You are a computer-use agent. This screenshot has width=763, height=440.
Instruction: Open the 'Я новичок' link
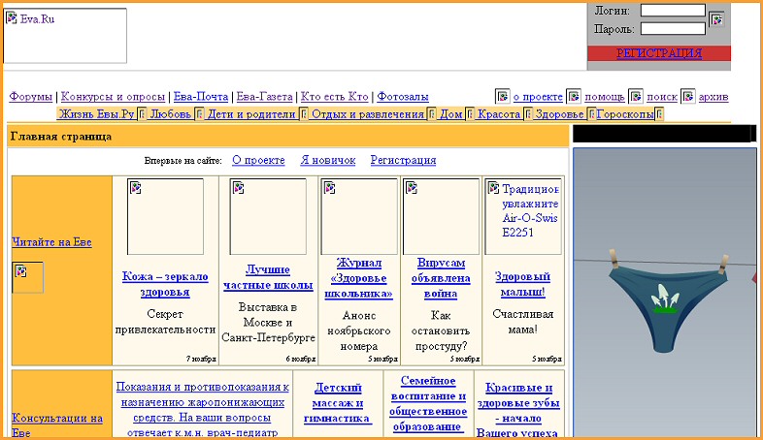(x=327, y=160)
